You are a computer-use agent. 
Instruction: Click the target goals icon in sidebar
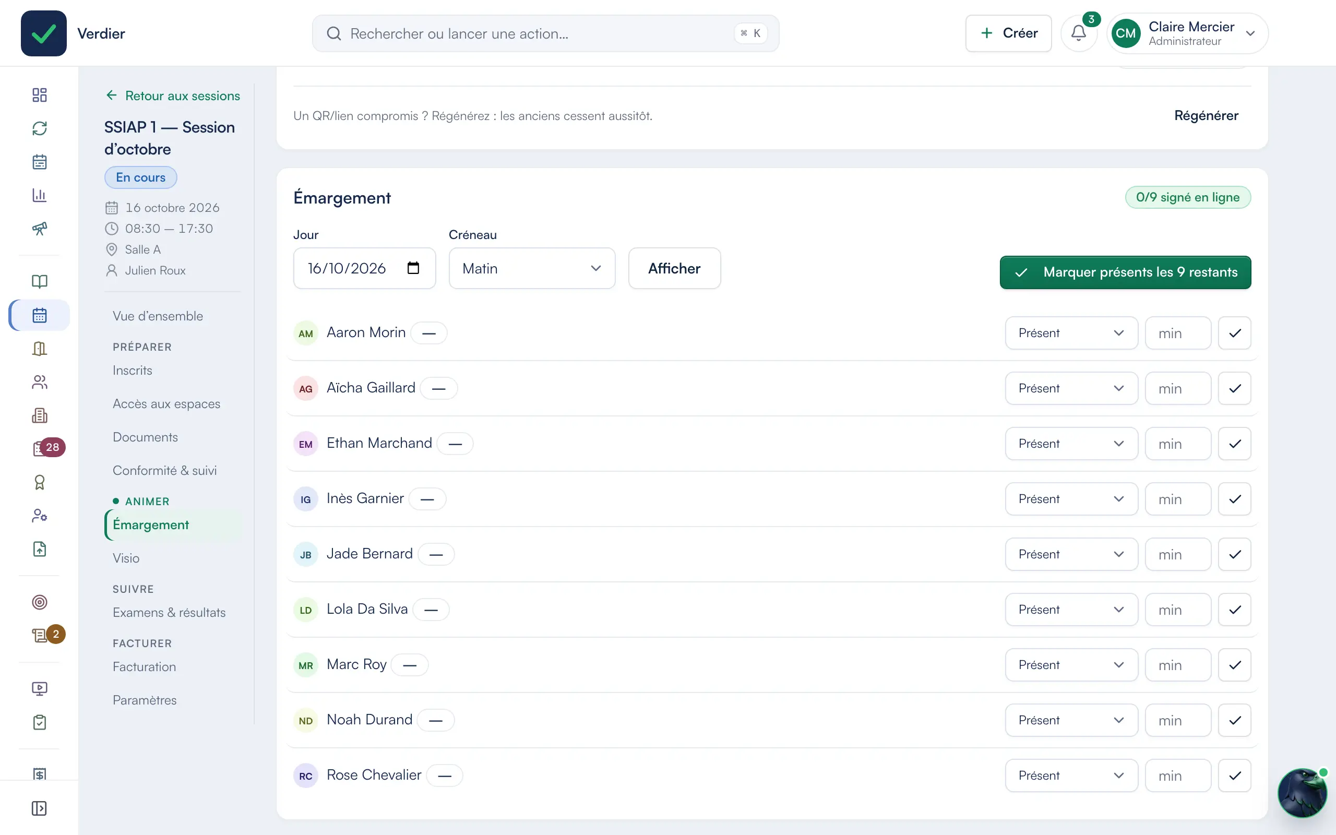39,602
